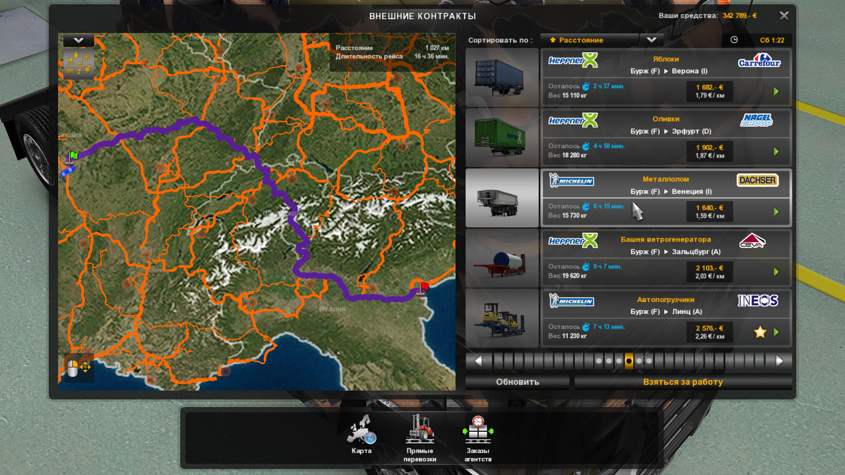The image size is (845, 475).
Task: Click the grey tipper trailer thumbnail
Action: point(502,198)
